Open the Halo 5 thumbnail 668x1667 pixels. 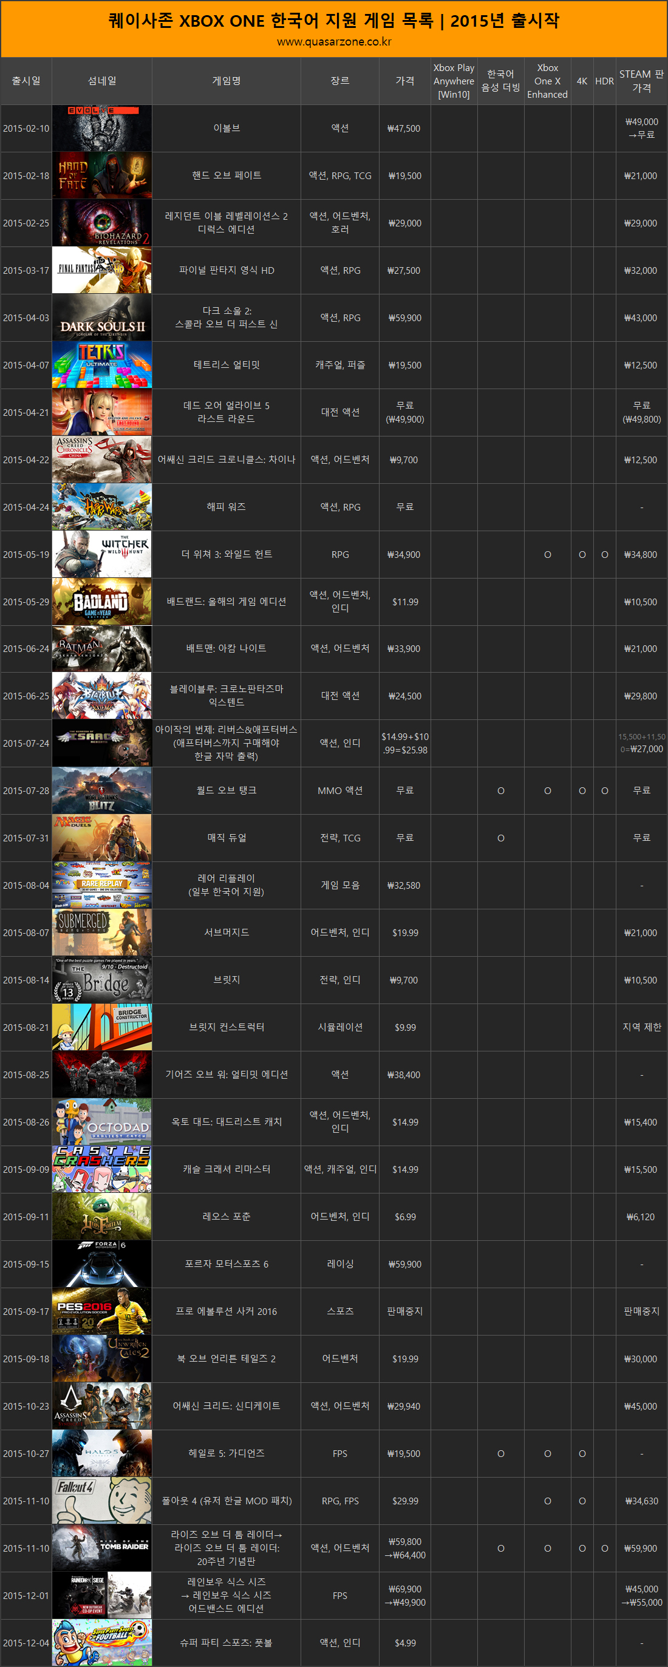click(102, 1453)
